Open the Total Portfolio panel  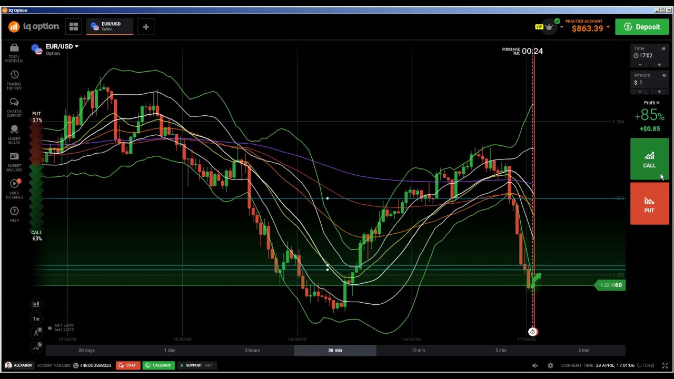coord(14,53)
